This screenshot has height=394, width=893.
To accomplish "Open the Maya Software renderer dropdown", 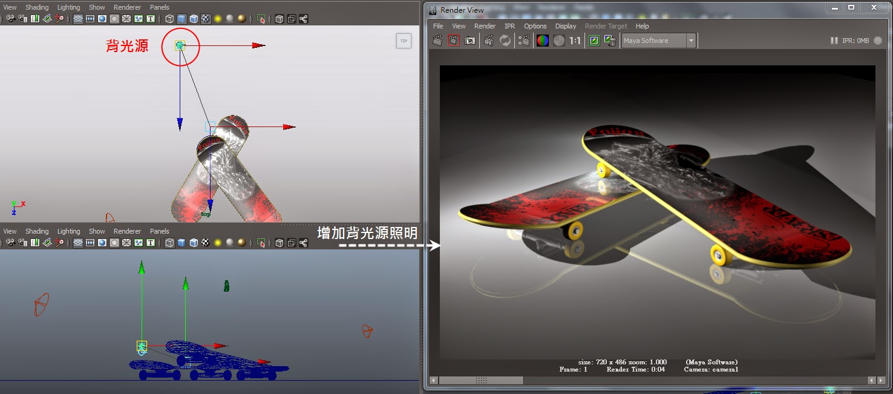I will tap(691, 40).
